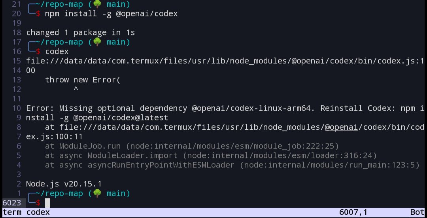Select the 'throw new Error(' line
This screenshot has width=427, height=218.
tap(83, 80)
